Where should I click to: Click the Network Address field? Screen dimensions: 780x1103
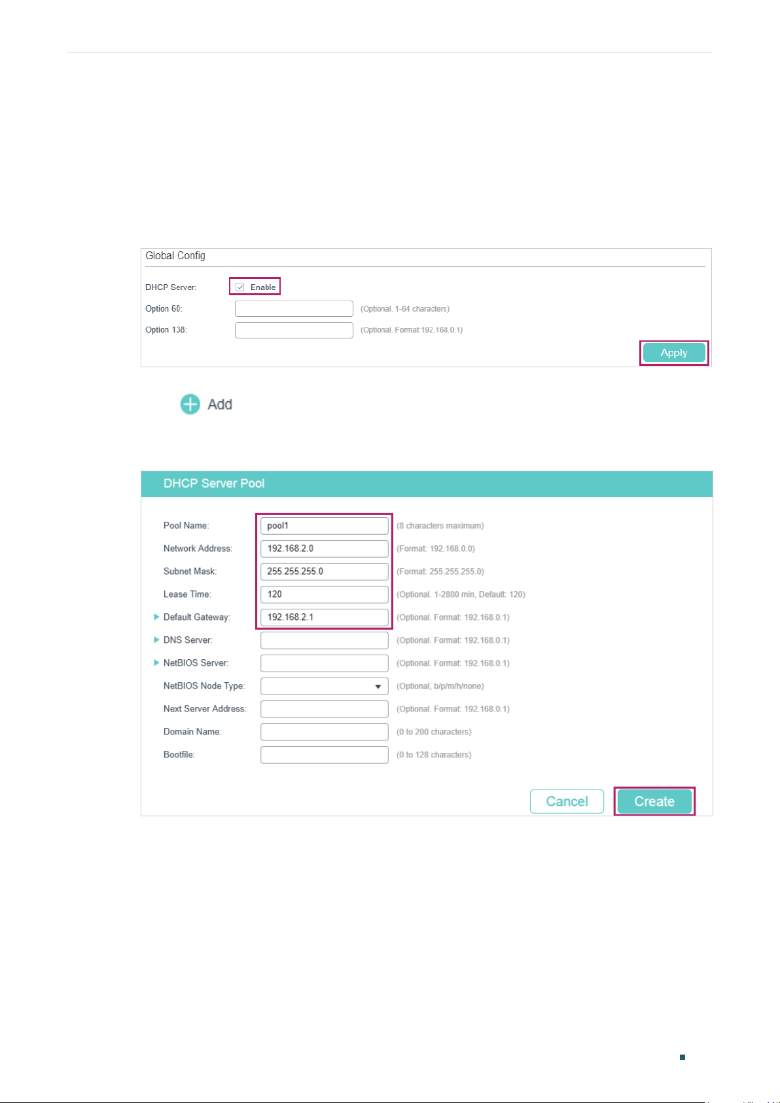325,549
